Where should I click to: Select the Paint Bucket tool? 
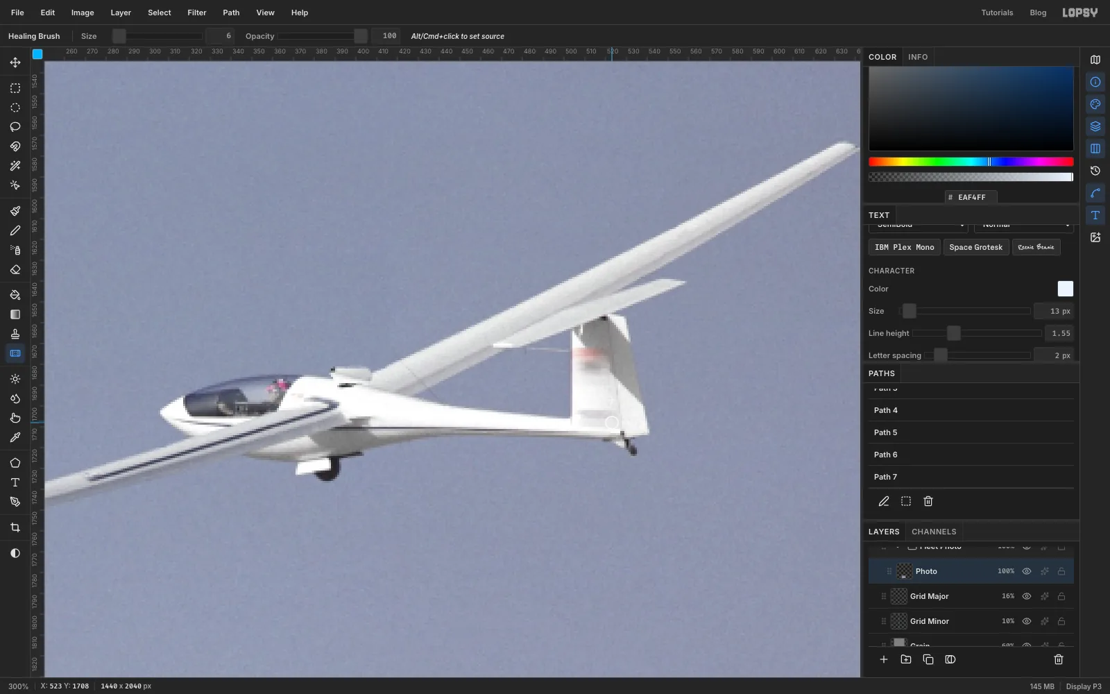[x=15, y=295]
